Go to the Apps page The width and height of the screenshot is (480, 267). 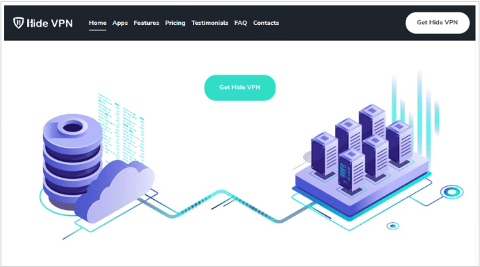pos(120,24)
